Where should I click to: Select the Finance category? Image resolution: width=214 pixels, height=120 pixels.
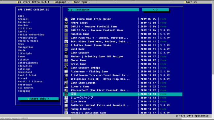point(23,60)
